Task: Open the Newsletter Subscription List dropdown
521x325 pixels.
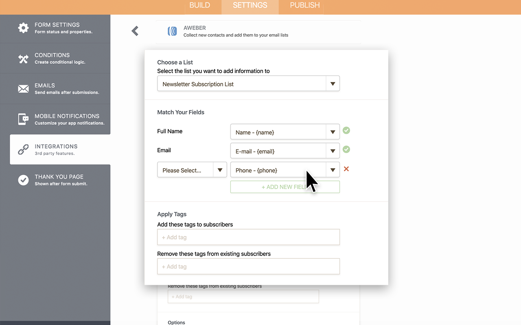Action: (248, 84)
